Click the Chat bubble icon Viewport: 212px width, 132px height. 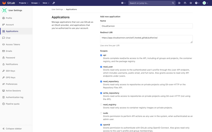point(3,38)
